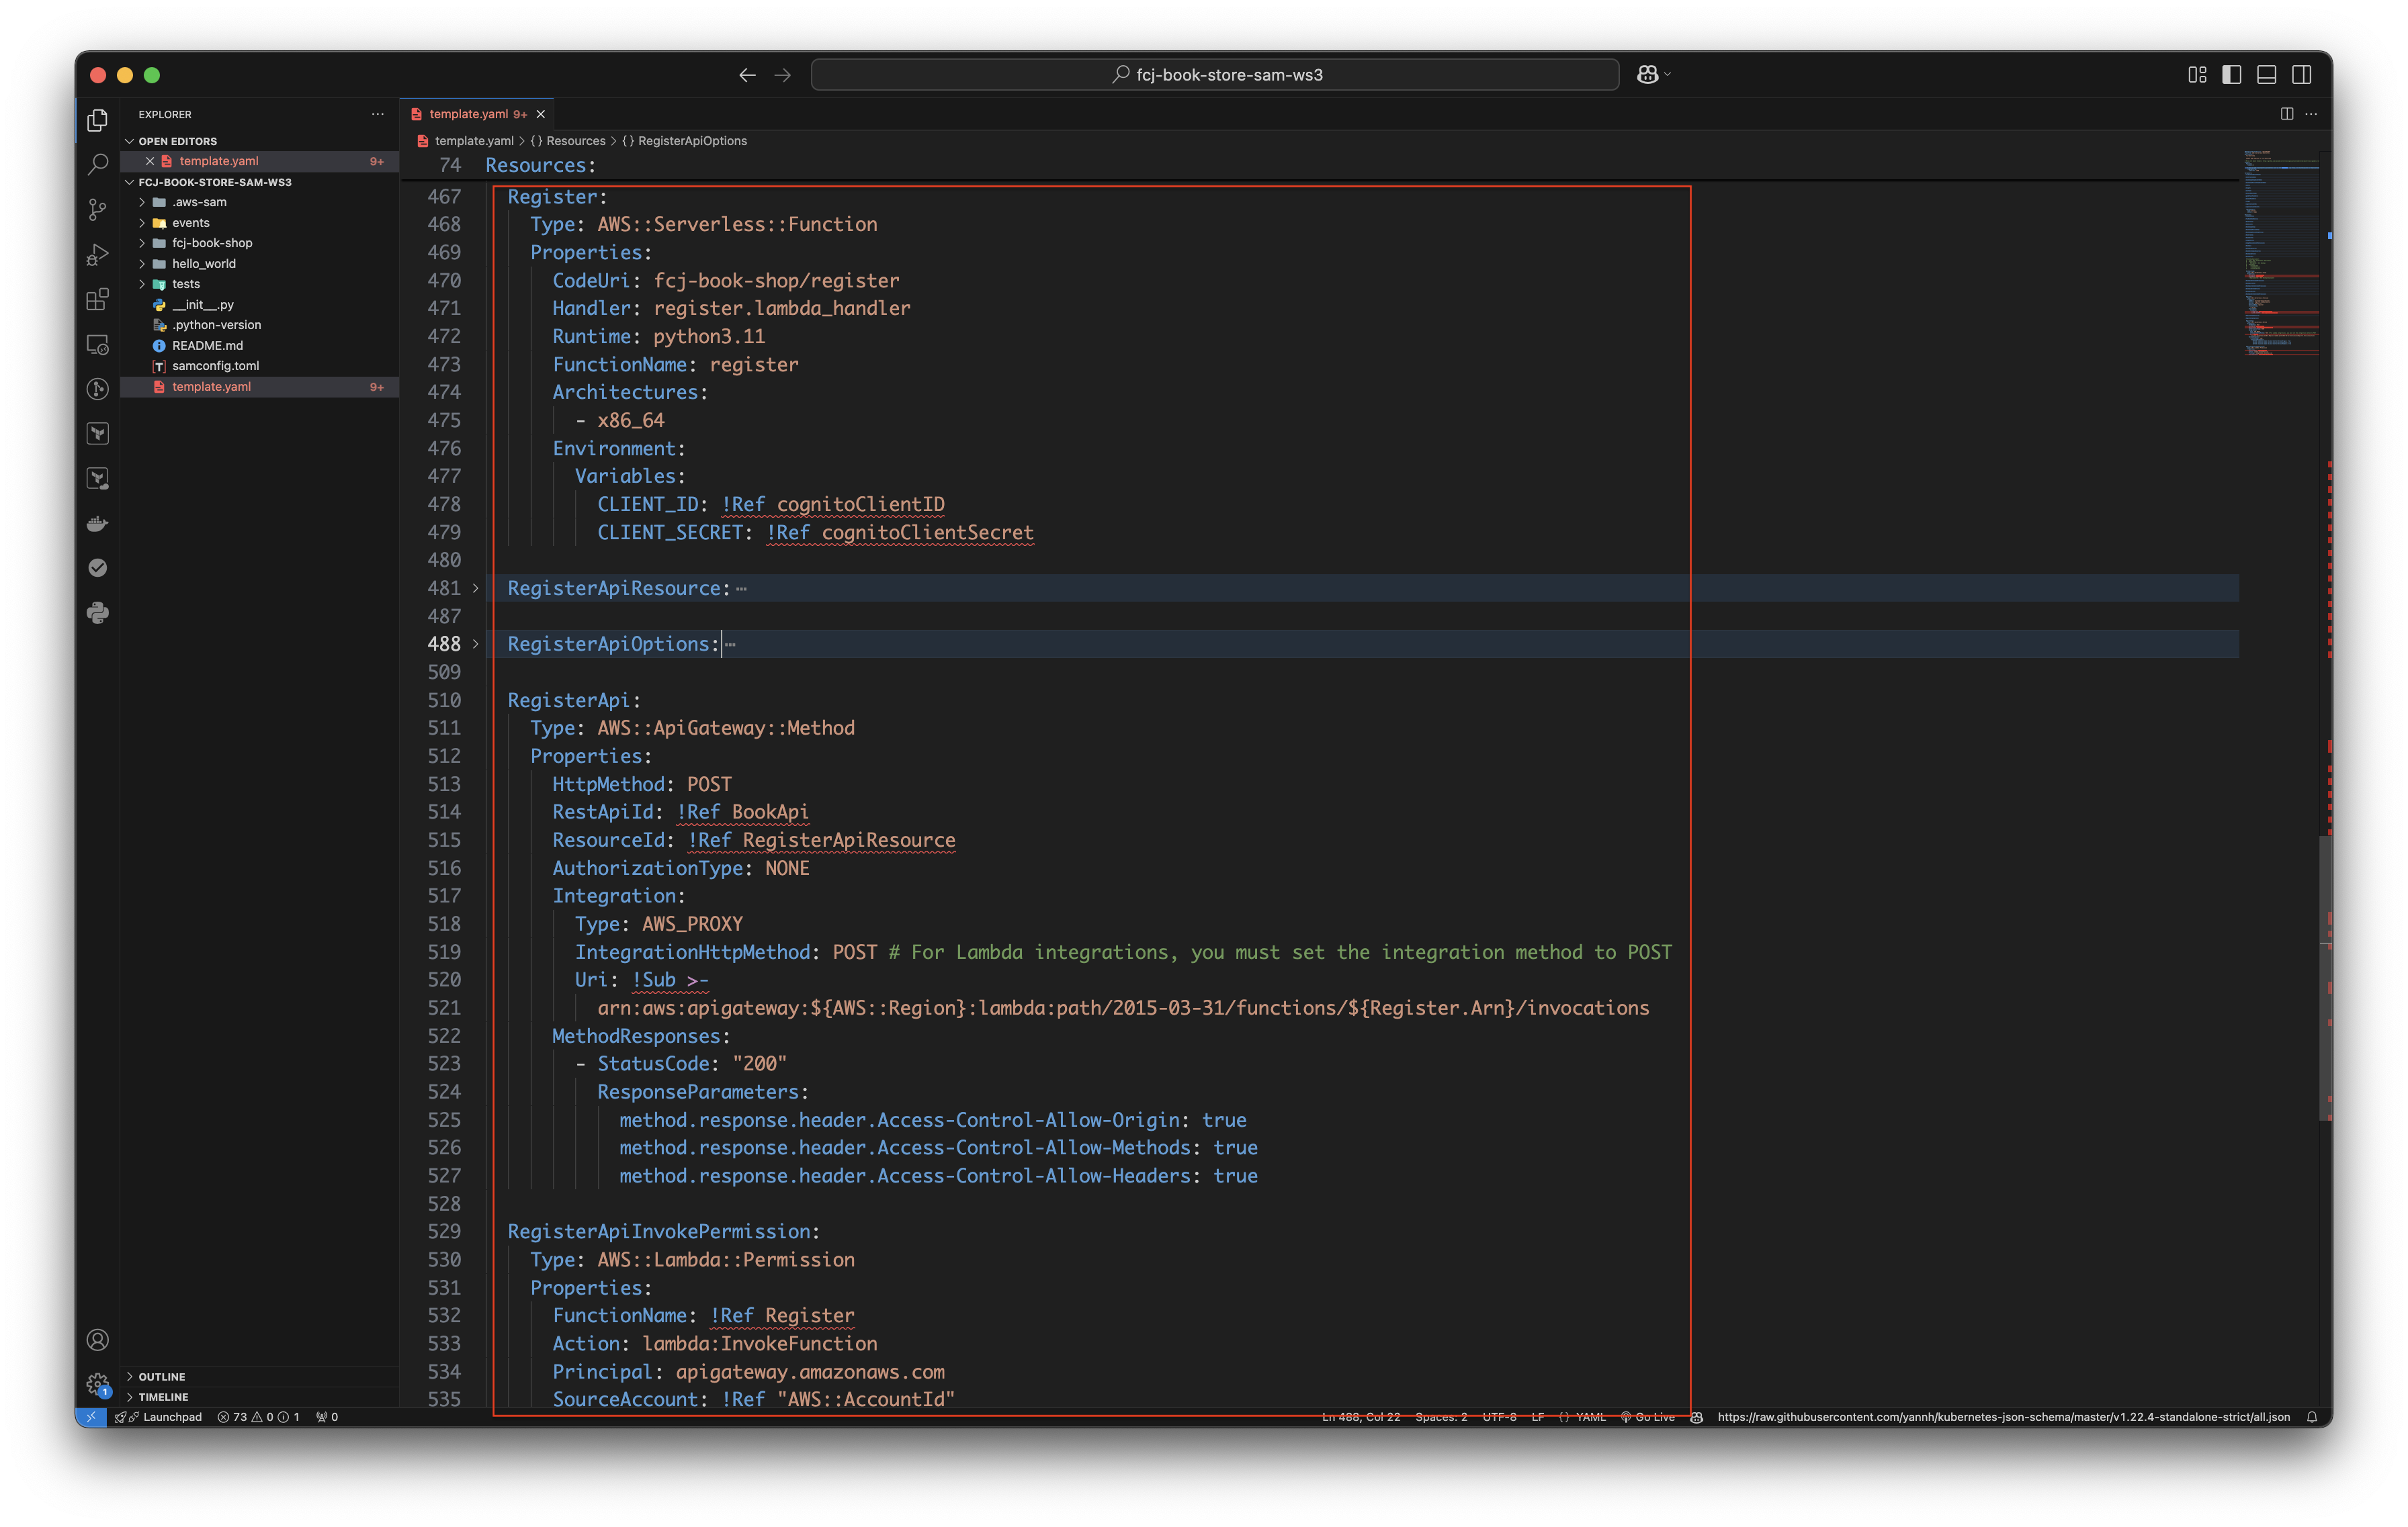The image size is (2408, 1527).
Task: Click Go Live in status bar
Action: [1647, 1417]
